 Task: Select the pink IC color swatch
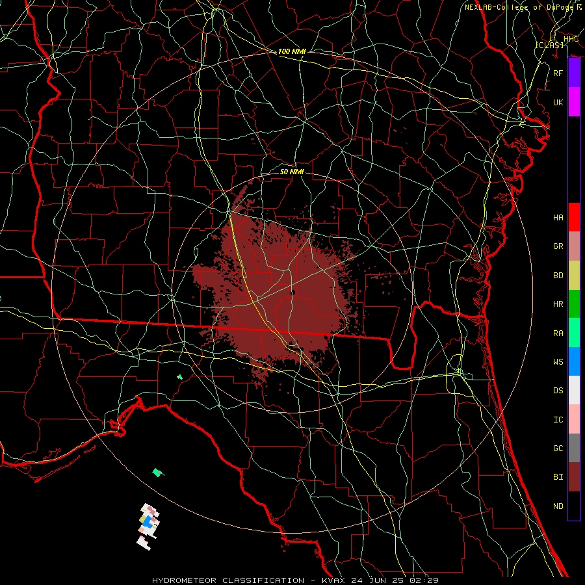tap(574, 419)
